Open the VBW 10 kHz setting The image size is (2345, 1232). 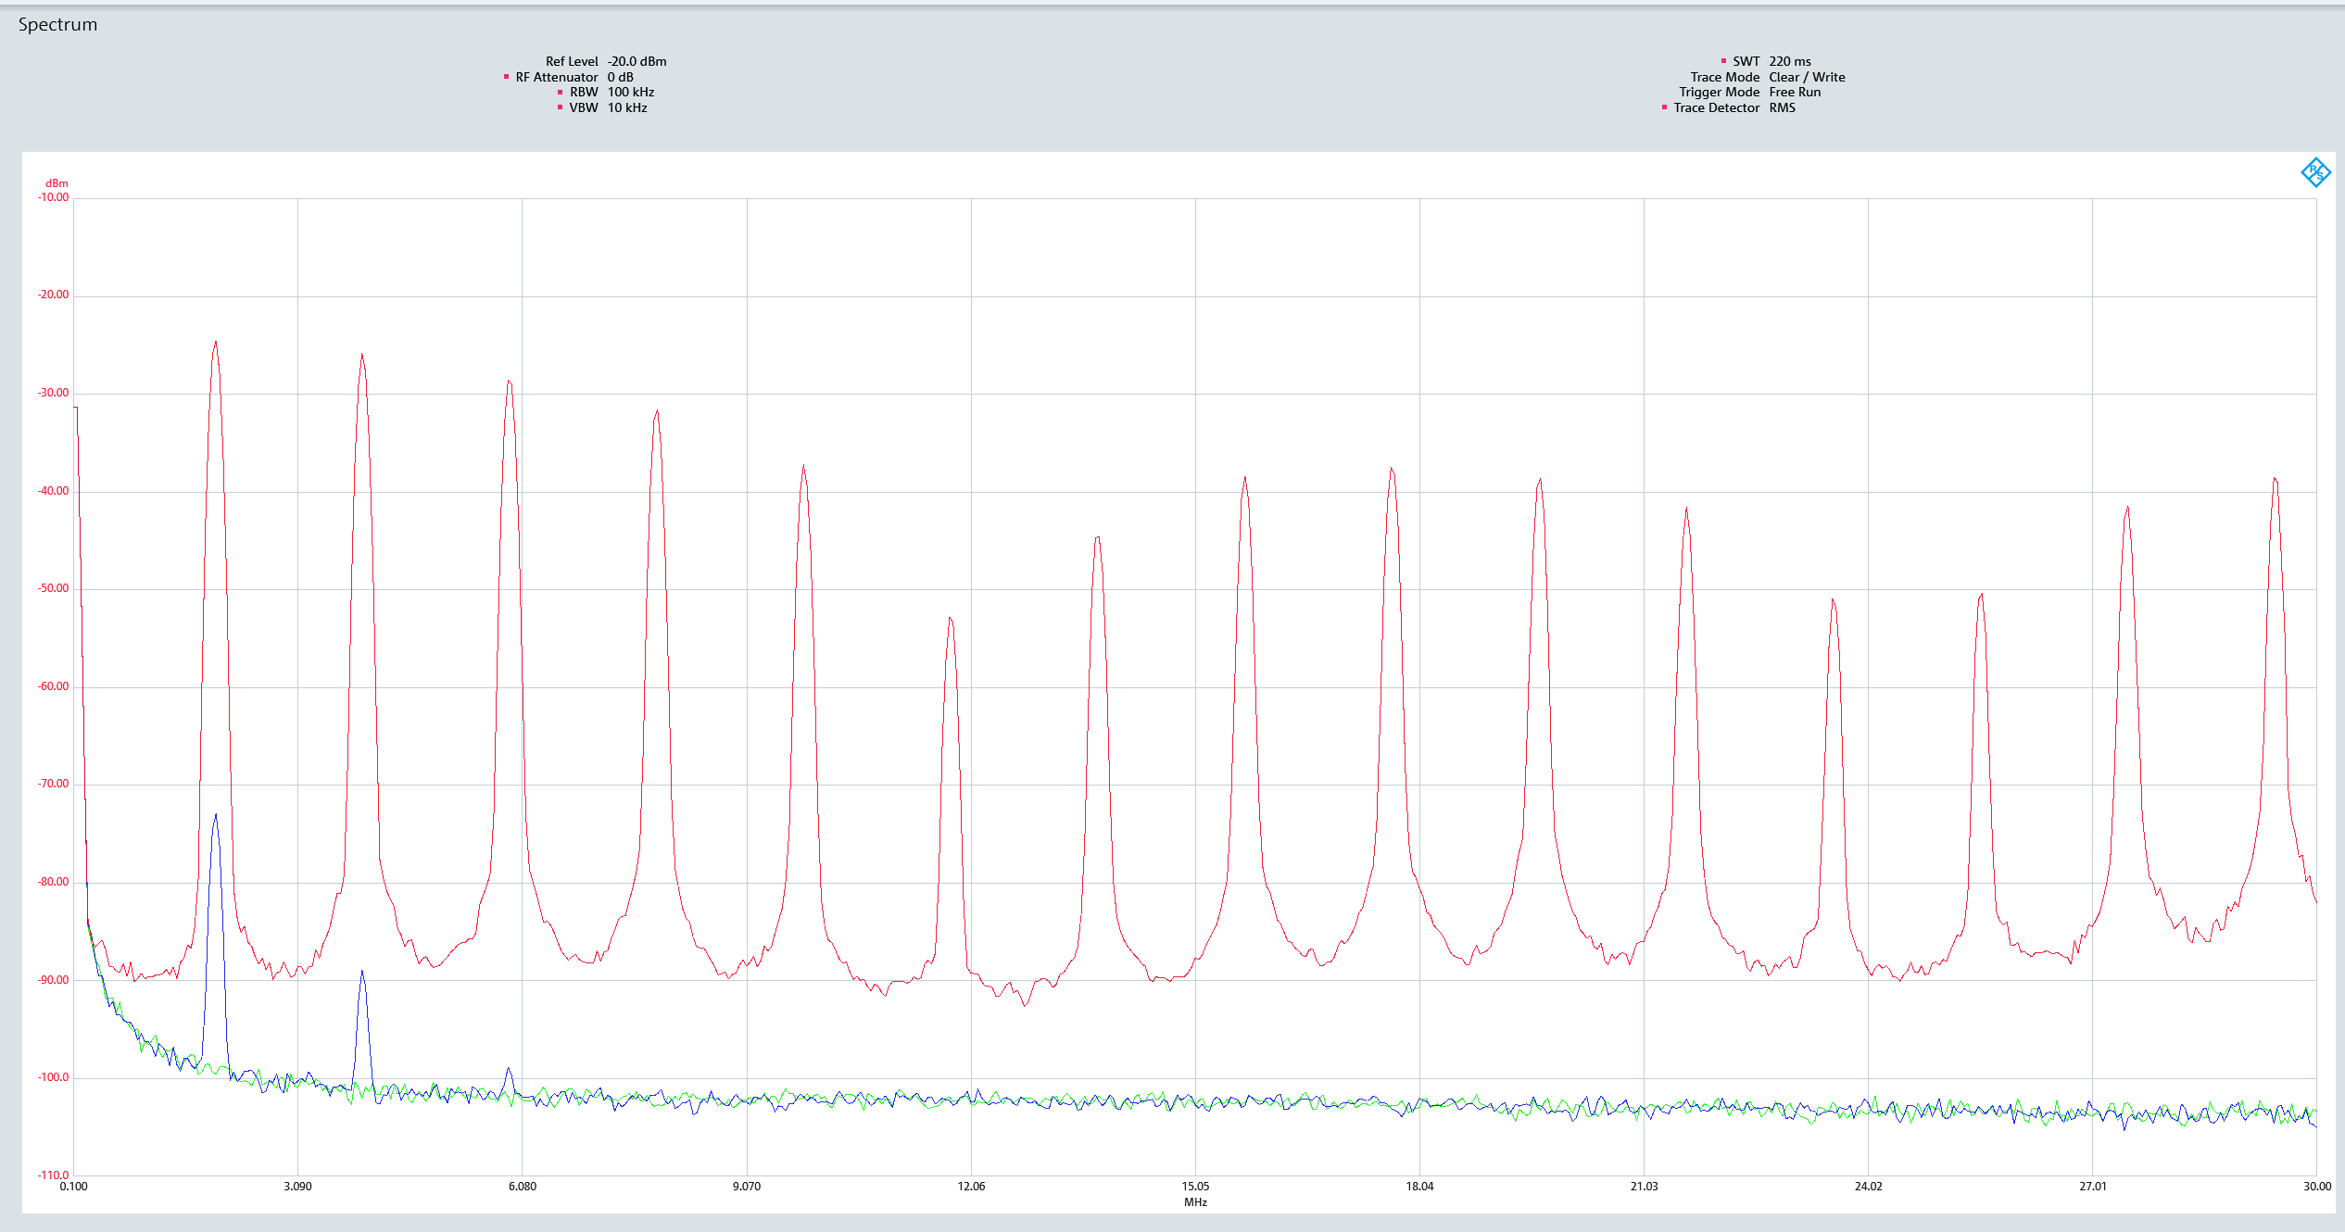(x=627, y=107)
